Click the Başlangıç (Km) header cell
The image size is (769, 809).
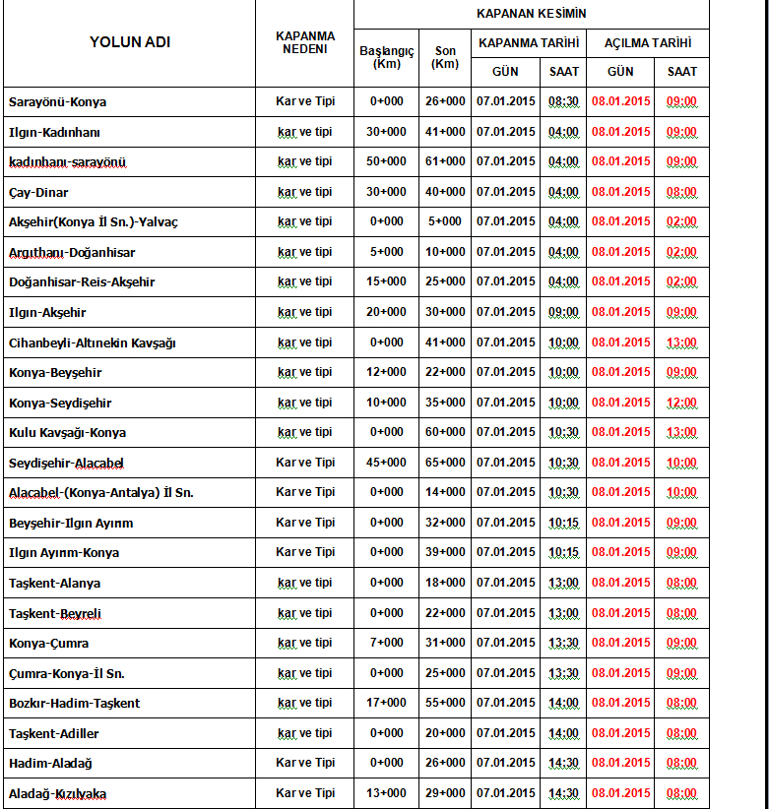pyautogui.click(x=386, y=57)
